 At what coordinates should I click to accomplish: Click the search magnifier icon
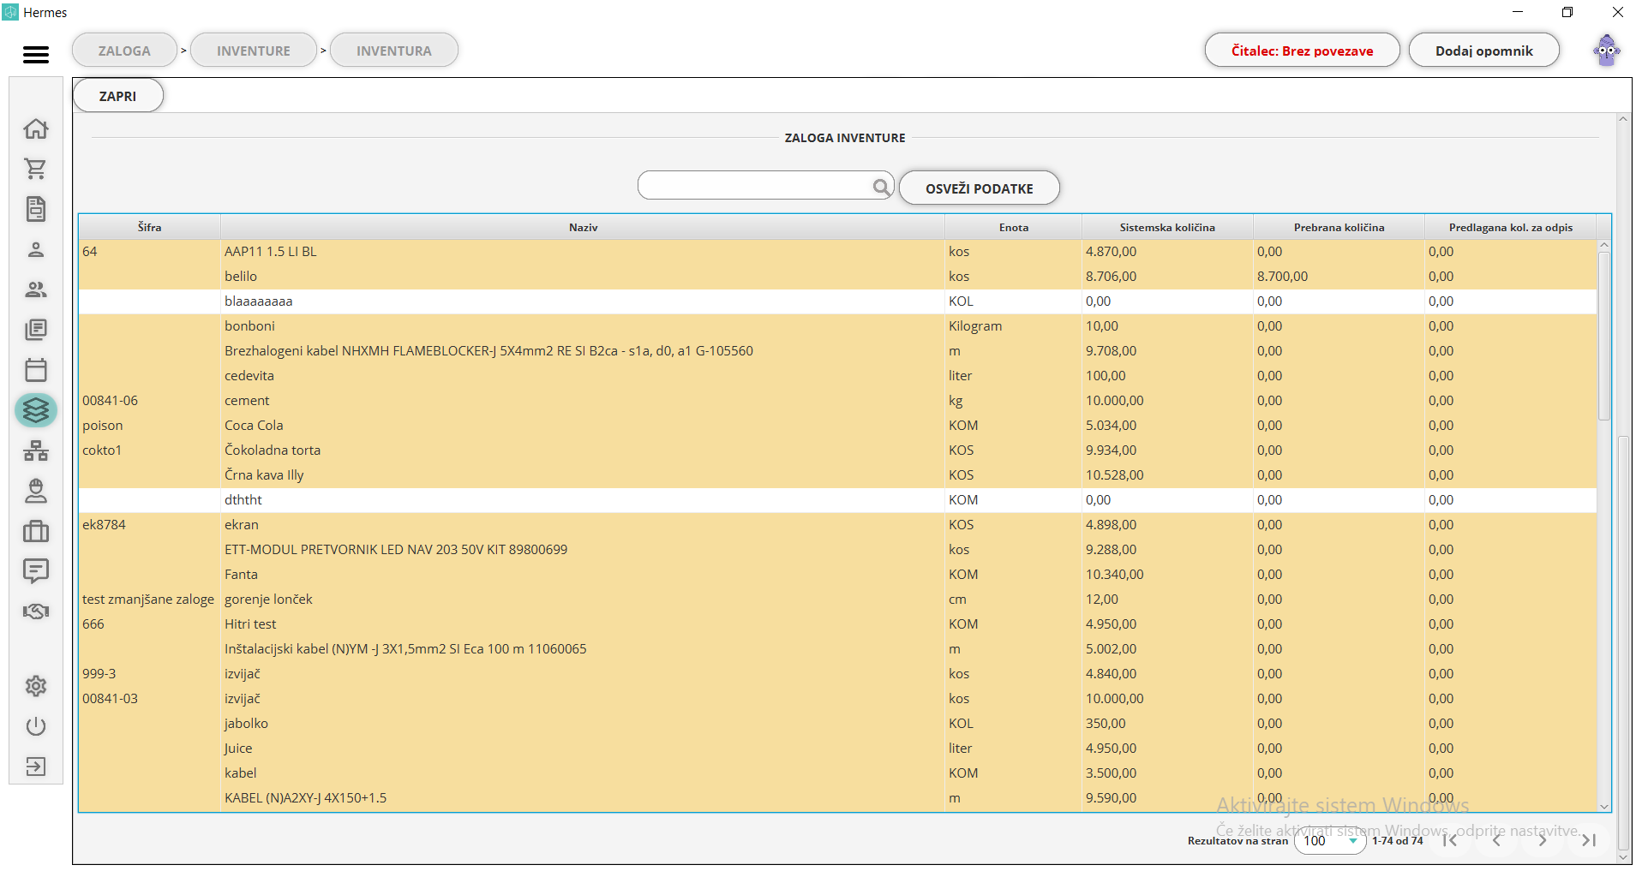pyautogui.click(x=881, y=187)
